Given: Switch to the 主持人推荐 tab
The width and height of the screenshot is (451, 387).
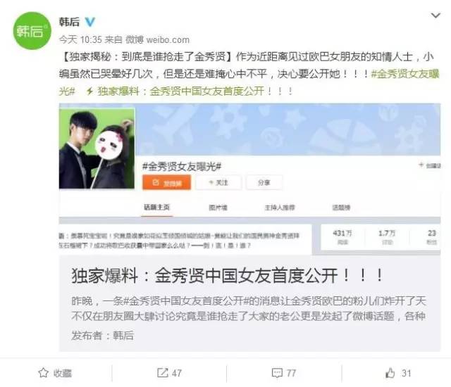Looking at the screenshot, I should (x=280, y=208).
